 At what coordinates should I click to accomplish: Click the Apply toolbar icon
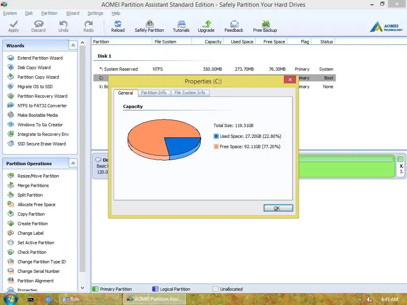[x=14, y=27]
